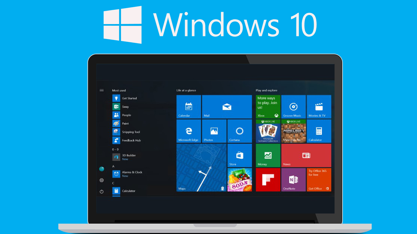Open Calculator in the app list
The image size is (417, 234).
pyautogui.click(x=124, y=191)
